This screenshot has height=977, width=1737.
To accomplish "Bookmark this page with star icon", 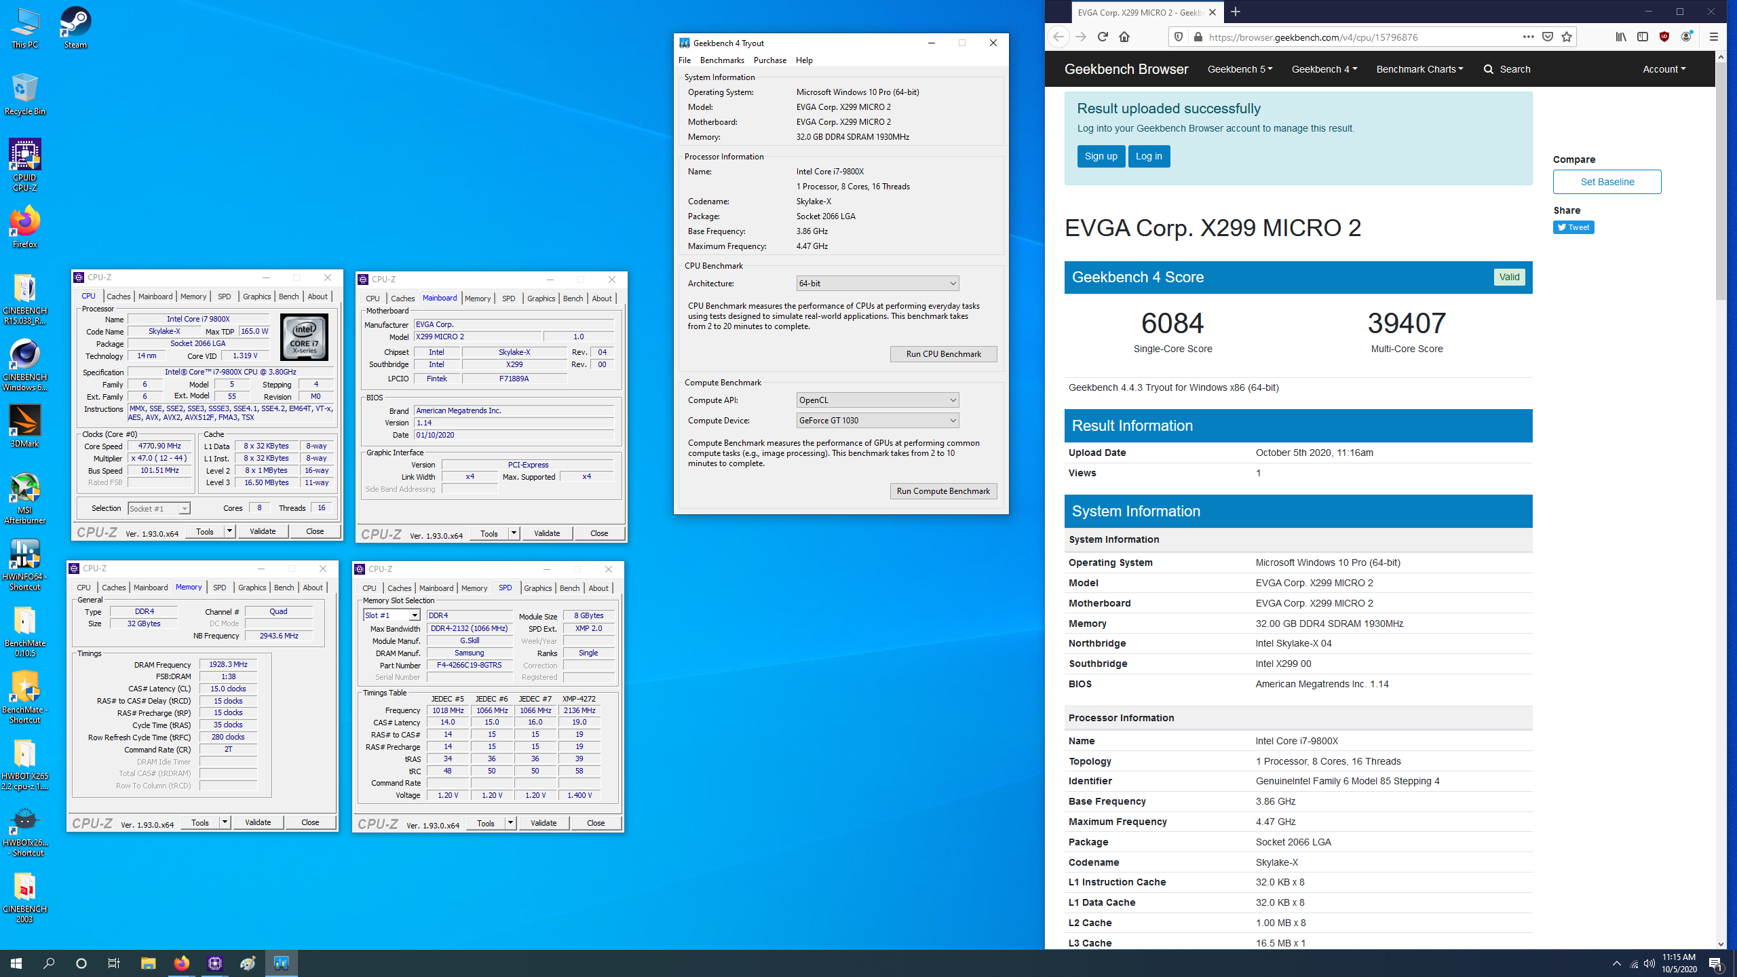I will click(x=1567, y=37).
